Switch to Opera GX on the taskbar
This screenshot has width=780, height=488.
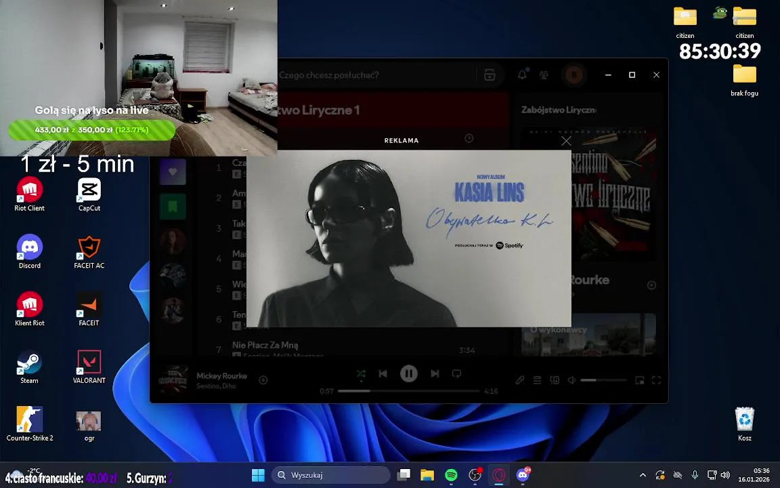(499, 475)
